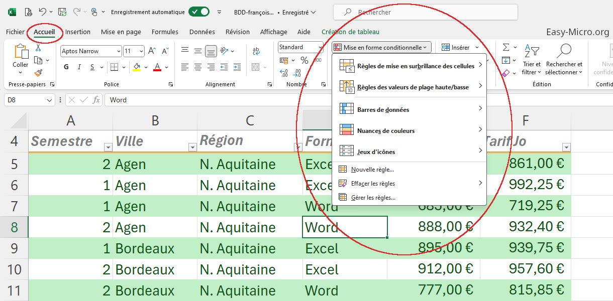Click the decrease indent icon
The width and height of the screenshot is (613, 301).
[224, 67]
